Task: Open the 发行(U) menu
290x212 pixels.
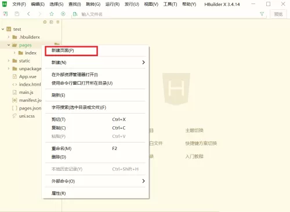Action: 132,4
